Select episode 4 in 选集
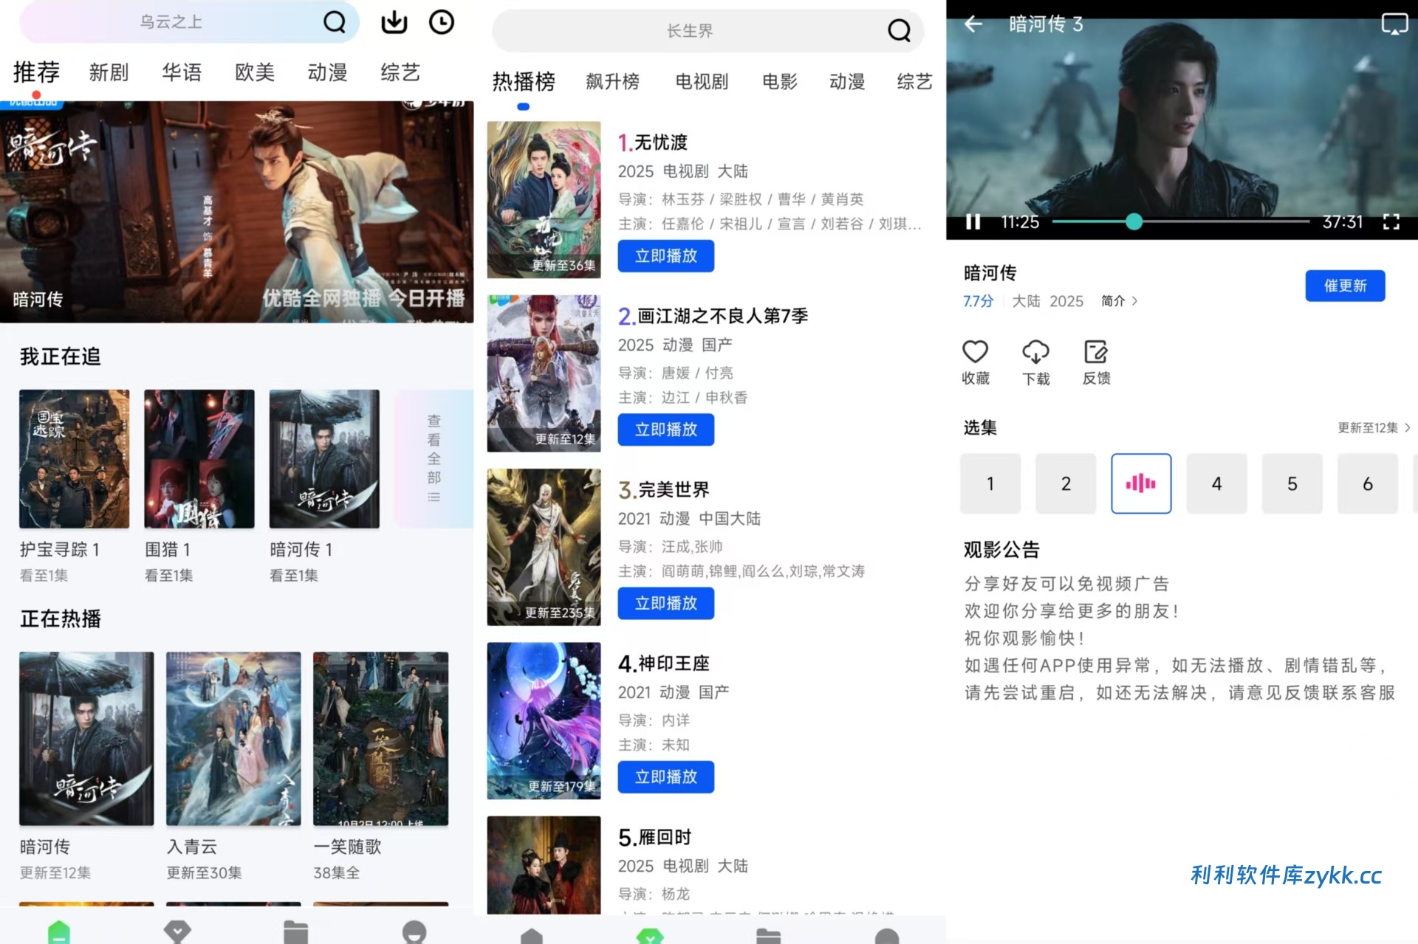Screen dimensions: 1418x944 point(1216,483)
